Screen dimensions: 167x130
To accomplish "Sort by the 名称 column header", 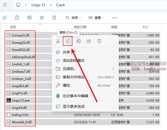I will point(13,27).
